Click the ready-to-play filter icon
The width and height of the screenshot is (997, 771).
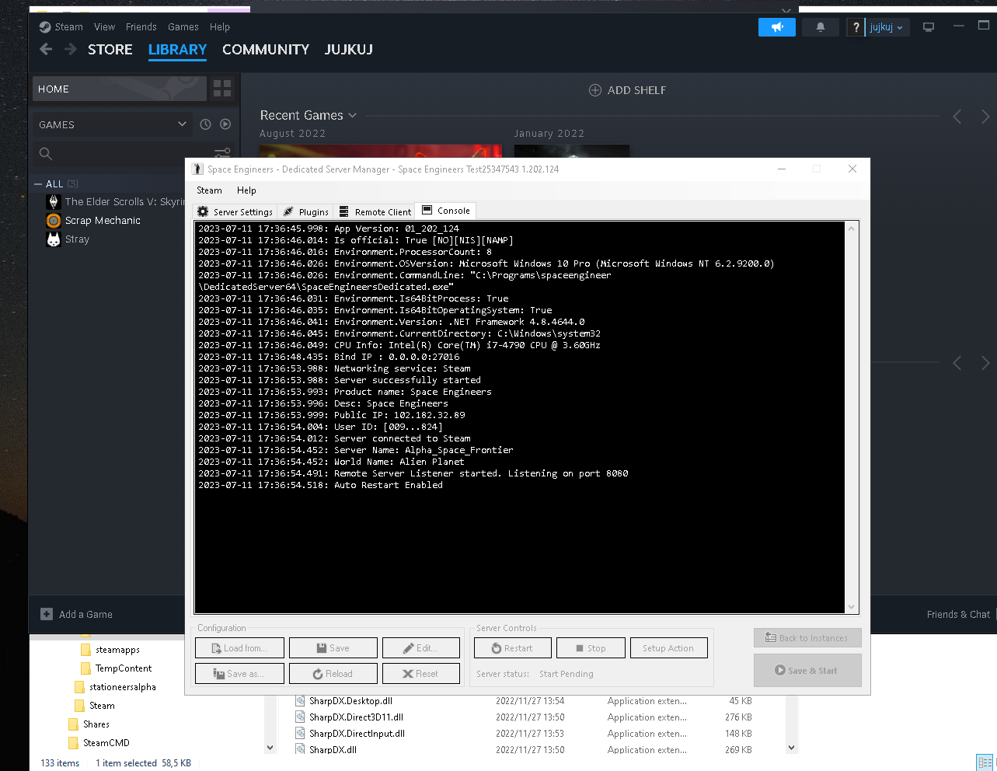pos(225,124)
